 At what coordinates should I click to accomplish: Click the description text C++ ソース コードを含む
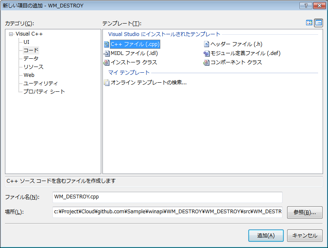point(61,181)
